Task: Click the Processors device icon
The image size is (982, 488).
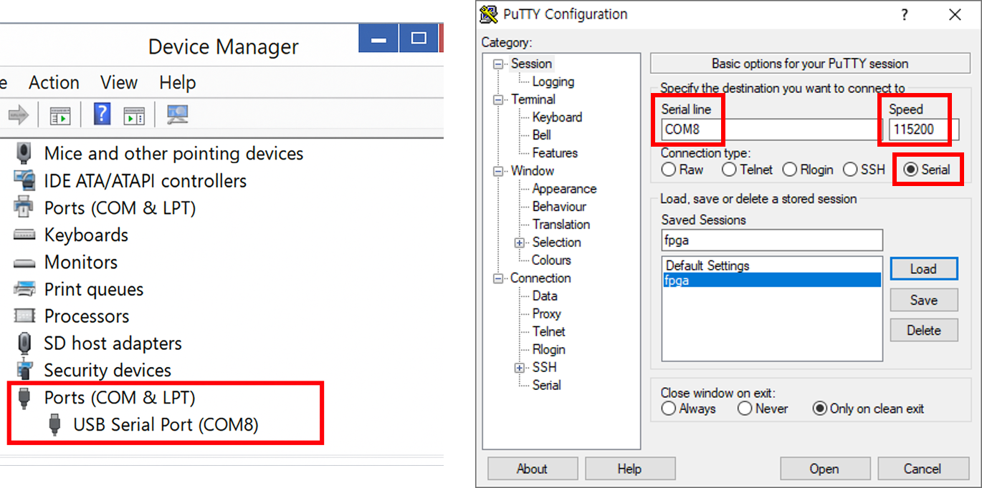Action: (x=24, y=316)
